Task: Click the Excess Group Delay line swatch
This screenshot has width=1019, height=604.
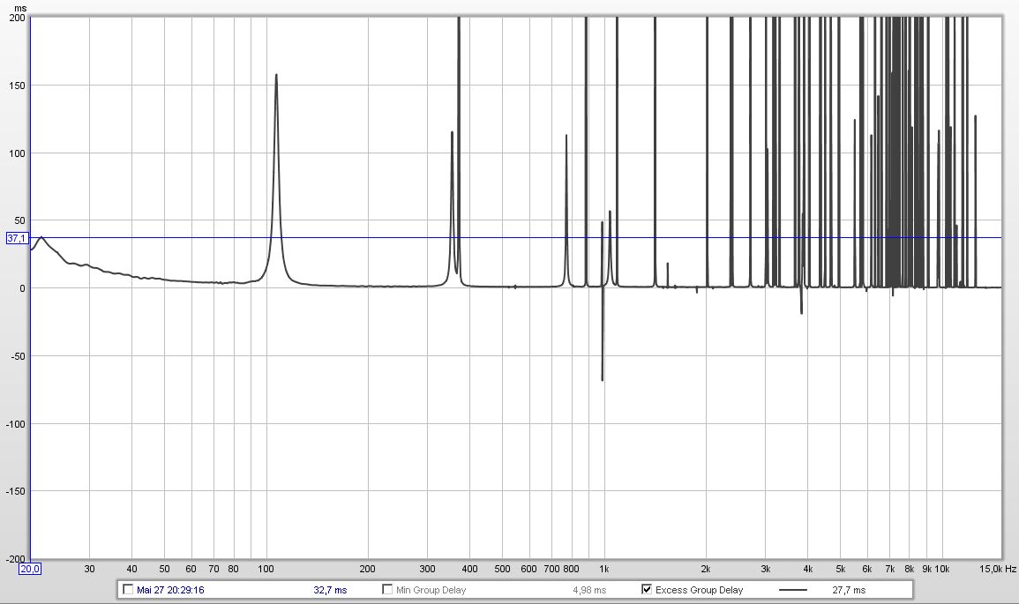Action: [x=792, y=590]
